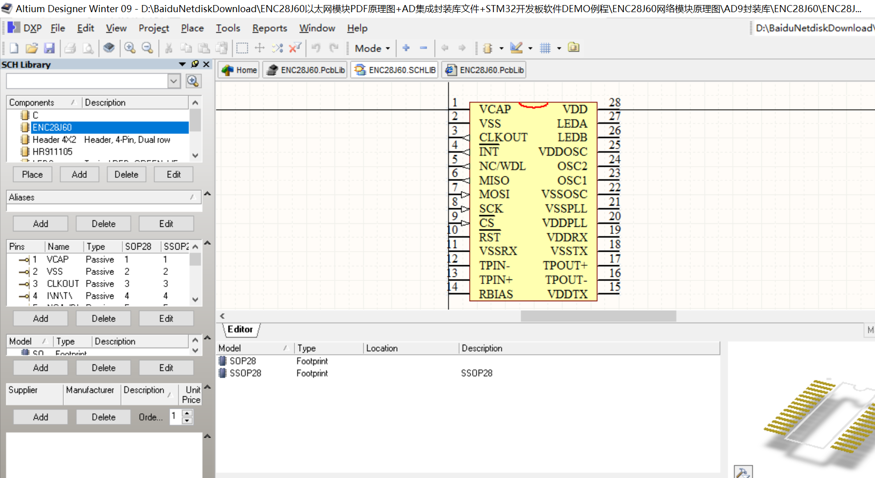Click the Print toolbar icon
The width and height of the screenshot is (875, 478).
70,48
